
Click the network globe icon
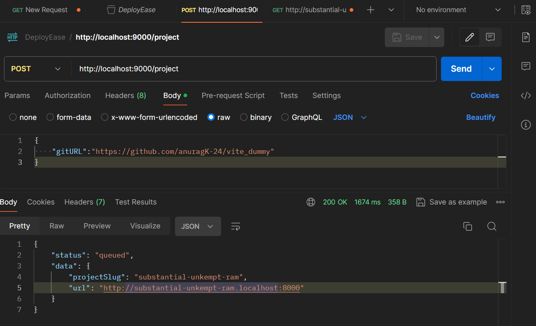click(311, 202)
